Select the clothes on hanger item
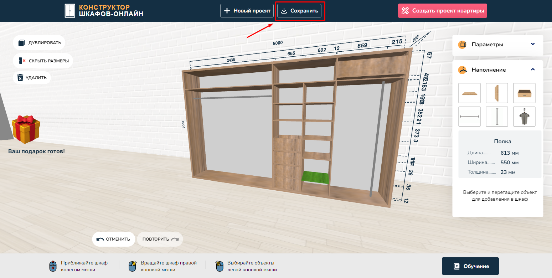 (524, 117)
